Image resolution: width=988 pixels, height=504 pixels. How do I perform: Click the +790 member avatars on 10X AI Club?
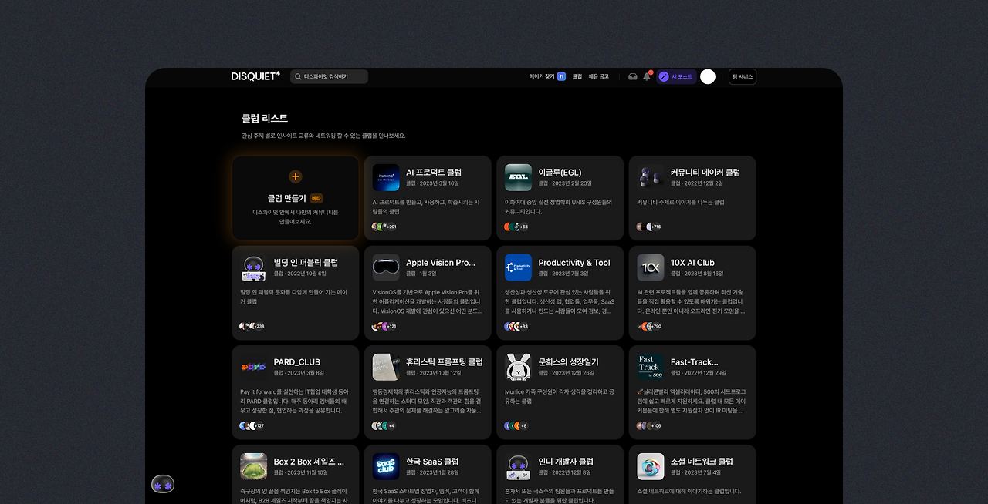coord(649,326)
